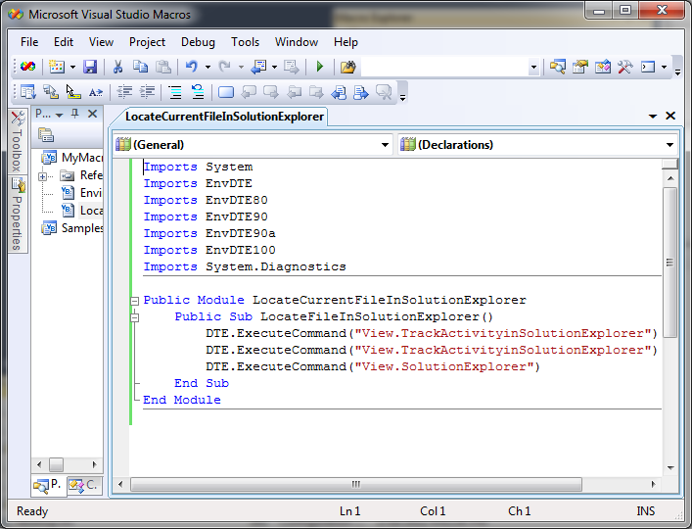The image size is (692, 529).
Task: Open the Debug menu
Action: click(198, 42)
